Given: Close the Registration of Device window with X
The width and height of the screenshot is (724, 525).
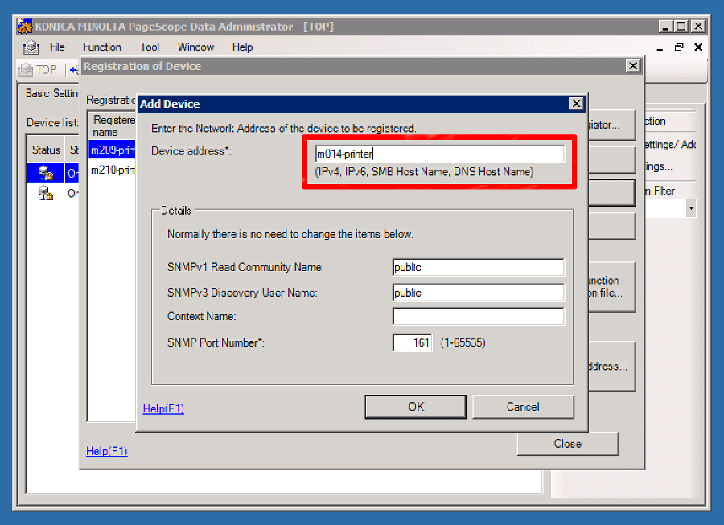Looking at the screenshot, I should (633, 66).
